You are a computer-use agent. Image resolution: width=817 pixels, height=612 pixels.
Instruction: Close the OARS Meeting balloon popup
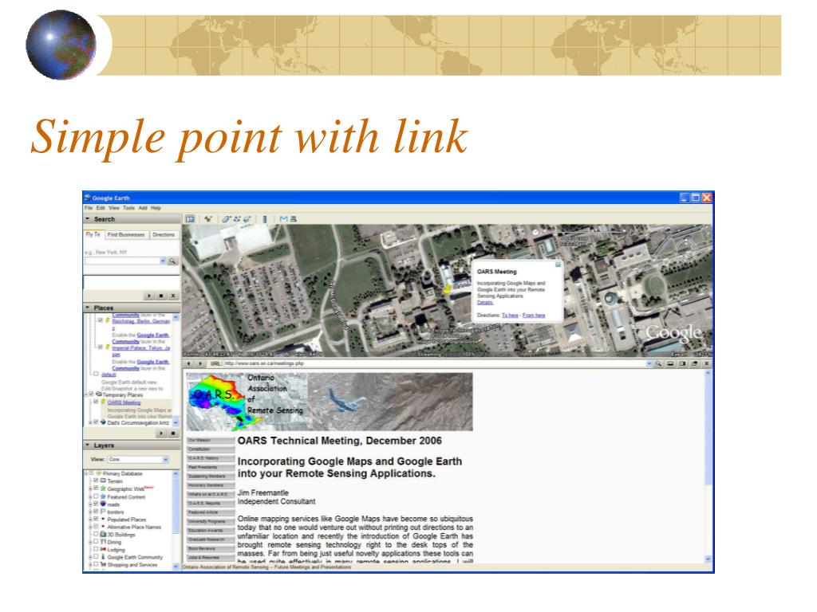coord(558,265)
